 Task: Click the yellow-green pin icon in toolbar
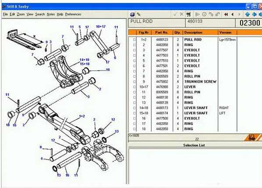click(x=139, y=14)
